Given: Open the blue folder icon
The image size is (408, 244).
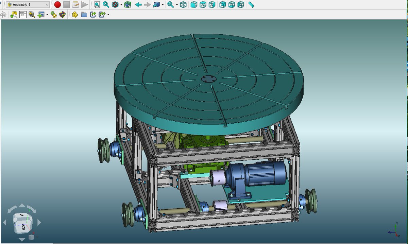Looking at the screenshot, I should 84,15.
